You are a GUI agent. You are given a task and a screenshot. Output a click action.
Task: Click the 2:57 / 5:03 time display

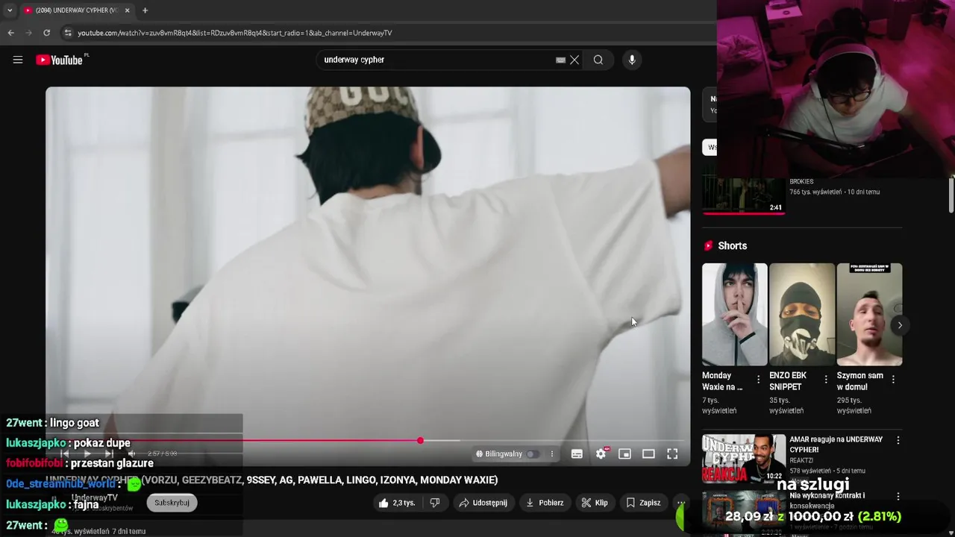click(x=163, y=453)
